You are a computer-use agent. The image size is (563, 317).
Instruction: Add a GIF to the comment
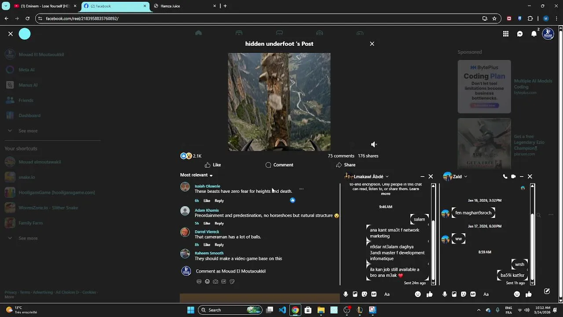(x=224, y=281)
